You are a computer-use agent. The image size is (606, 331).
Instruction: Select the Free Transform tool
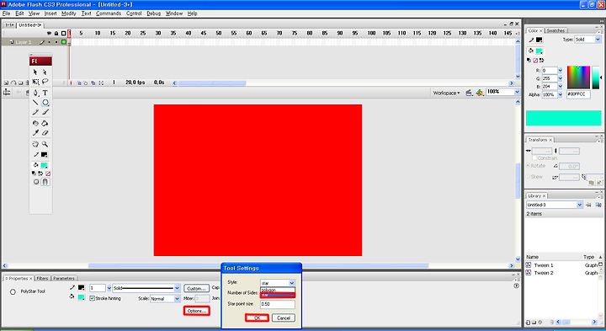35,82
